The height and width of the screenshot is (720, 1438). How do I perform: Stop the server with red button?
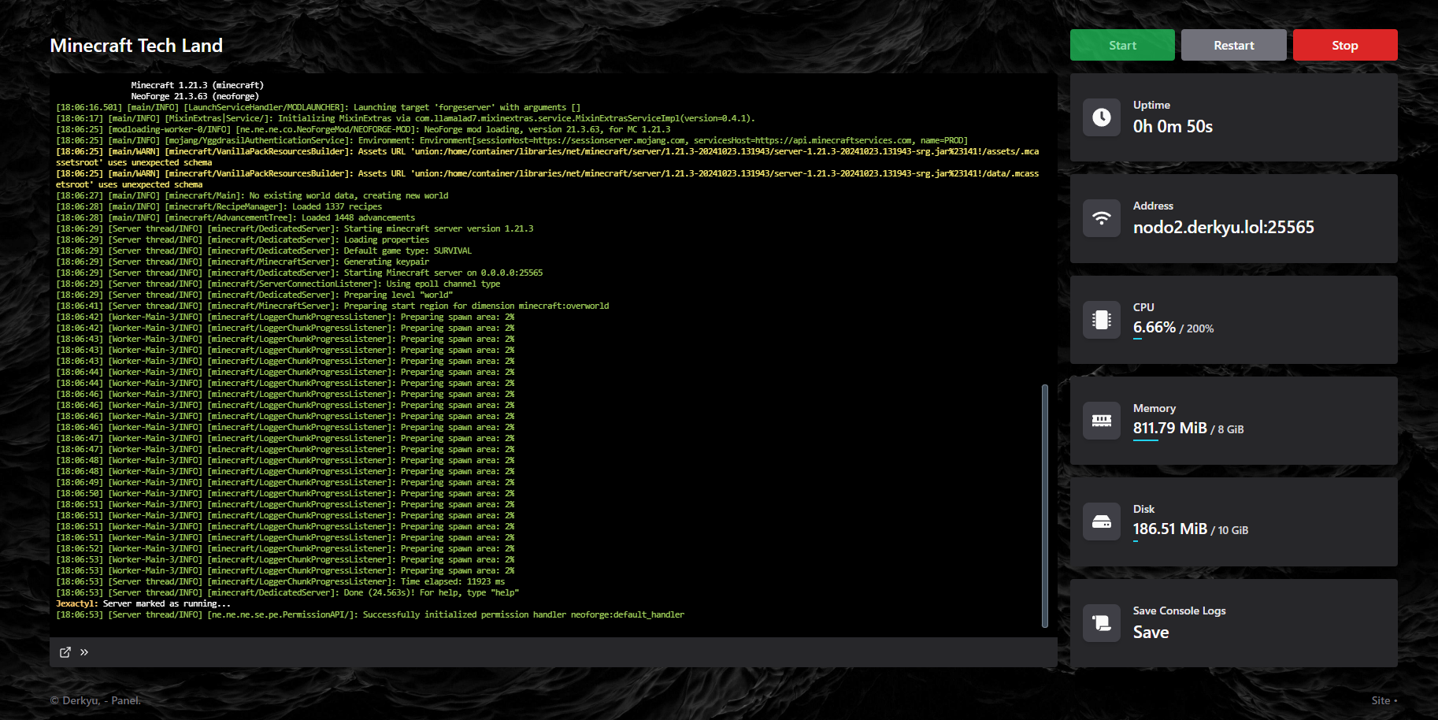click(x=1345, y=45)
